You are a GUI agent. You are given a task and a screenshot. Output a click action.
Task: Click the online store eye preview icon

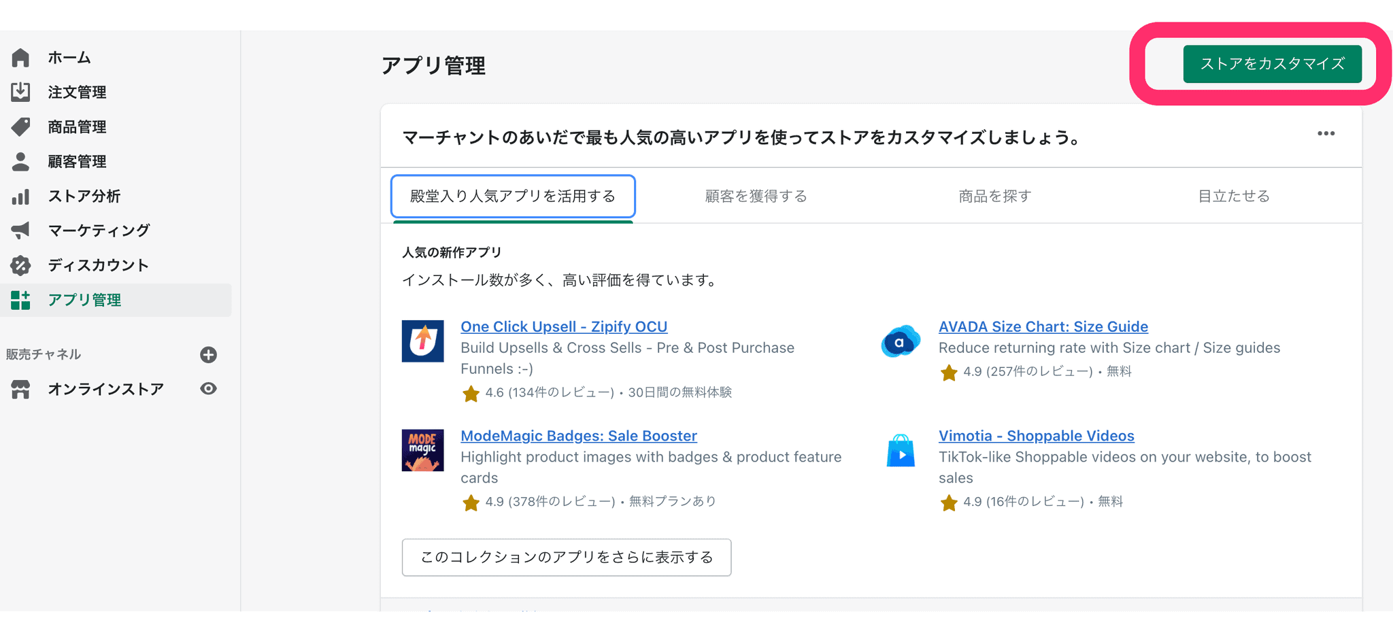[x=209, y=388]
